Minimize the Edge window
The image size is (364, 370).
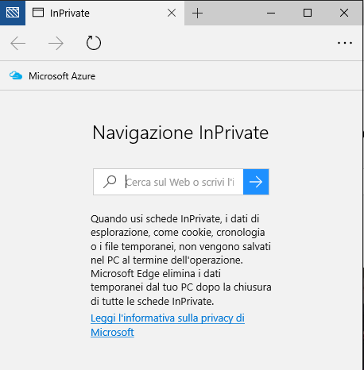(271, 13)
